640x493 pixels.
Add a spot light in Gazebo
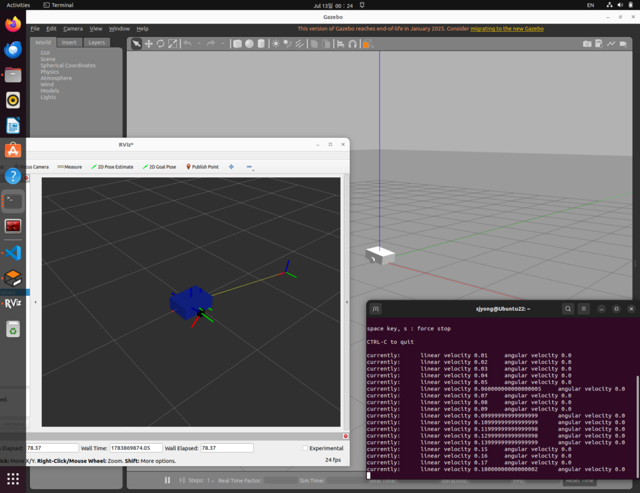coord(287,44)
